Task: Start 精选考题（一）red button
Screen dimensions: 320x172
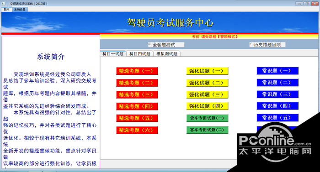Action: [x=137, y=71]
